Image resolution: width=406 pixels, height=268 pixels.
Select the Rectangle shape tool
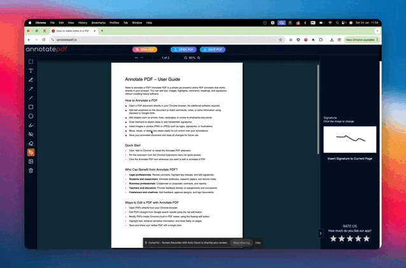click(x=31, y=107)
